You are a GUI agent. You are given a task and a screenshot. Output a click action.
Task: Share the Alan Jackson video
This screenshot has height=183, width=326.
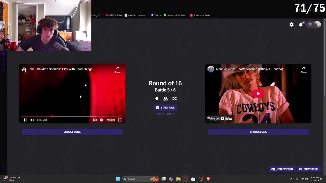coord(304,70)
